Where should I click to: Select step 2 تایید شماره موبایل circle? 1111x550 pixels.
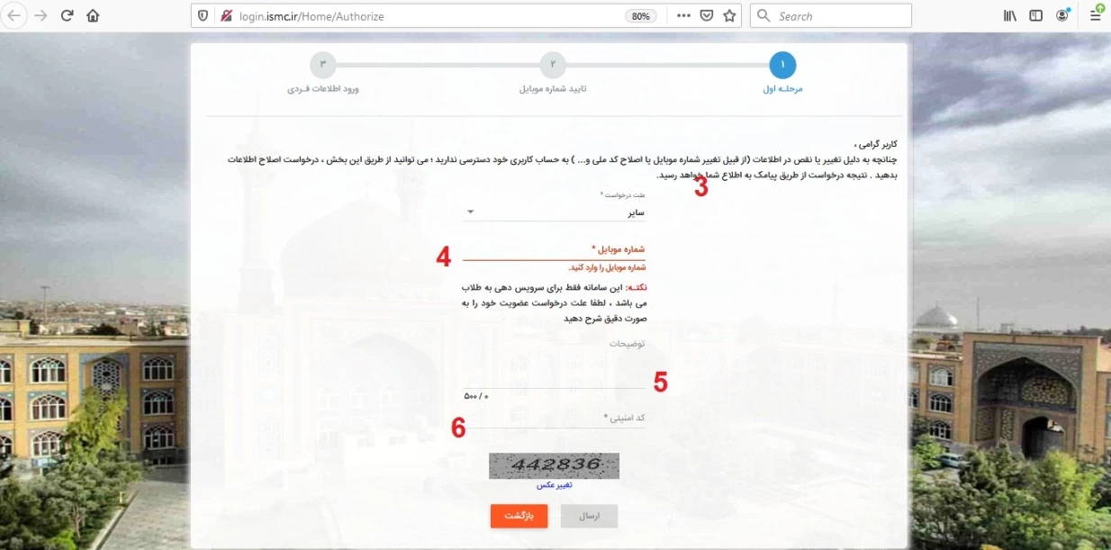[553, 65]
